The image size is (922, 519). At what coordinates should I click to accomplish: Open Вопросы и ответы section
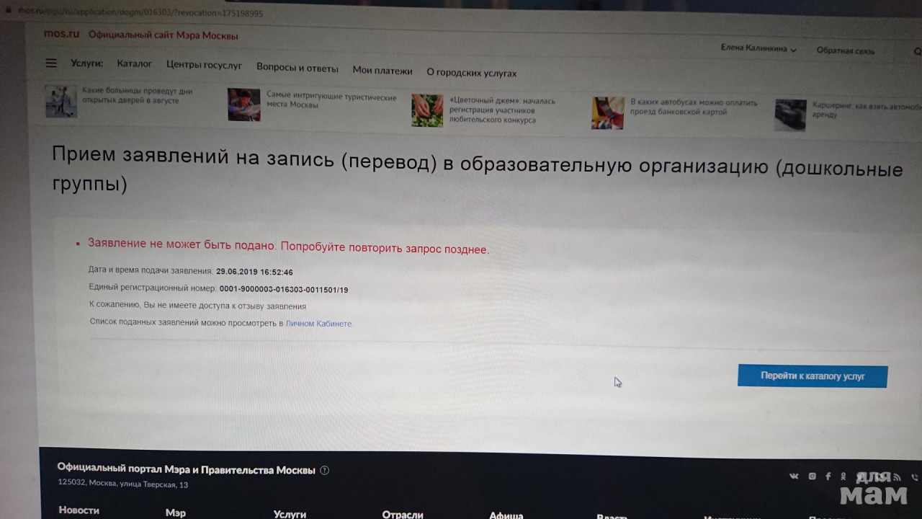[x=297, y=68]
